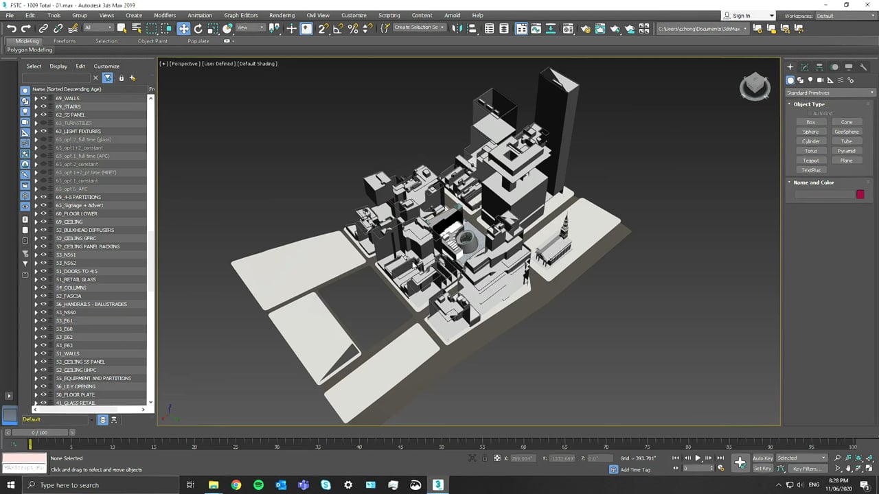Viewport: 879px width, 494px height.
Task: Switch to the Freeform ribbon tab
Action: click(x=65, y=41)
